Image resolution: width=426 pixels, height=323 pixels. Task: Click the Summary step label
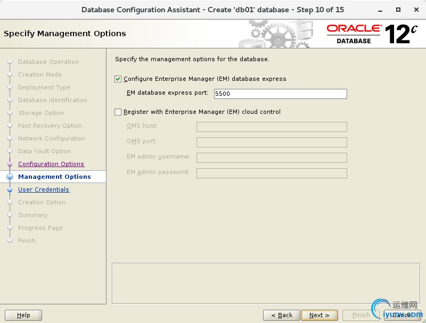(33, 215)
